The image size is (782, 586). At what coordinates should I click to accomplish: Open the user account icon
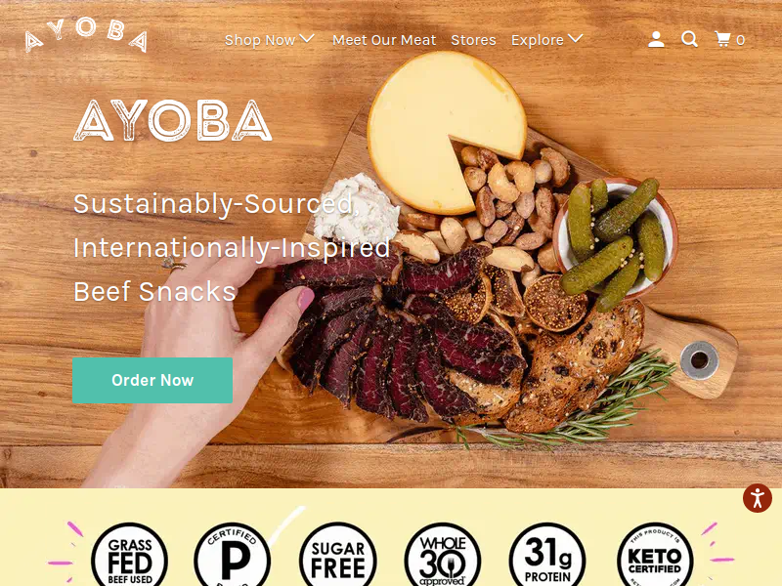tap(656, 39)
